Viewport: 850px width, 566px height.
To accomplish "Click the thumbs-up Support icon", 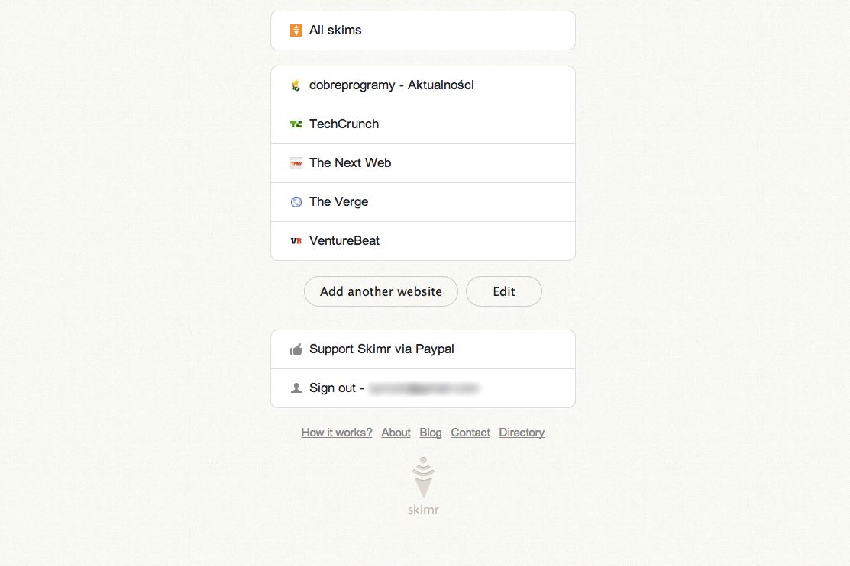I will point(296,350).
